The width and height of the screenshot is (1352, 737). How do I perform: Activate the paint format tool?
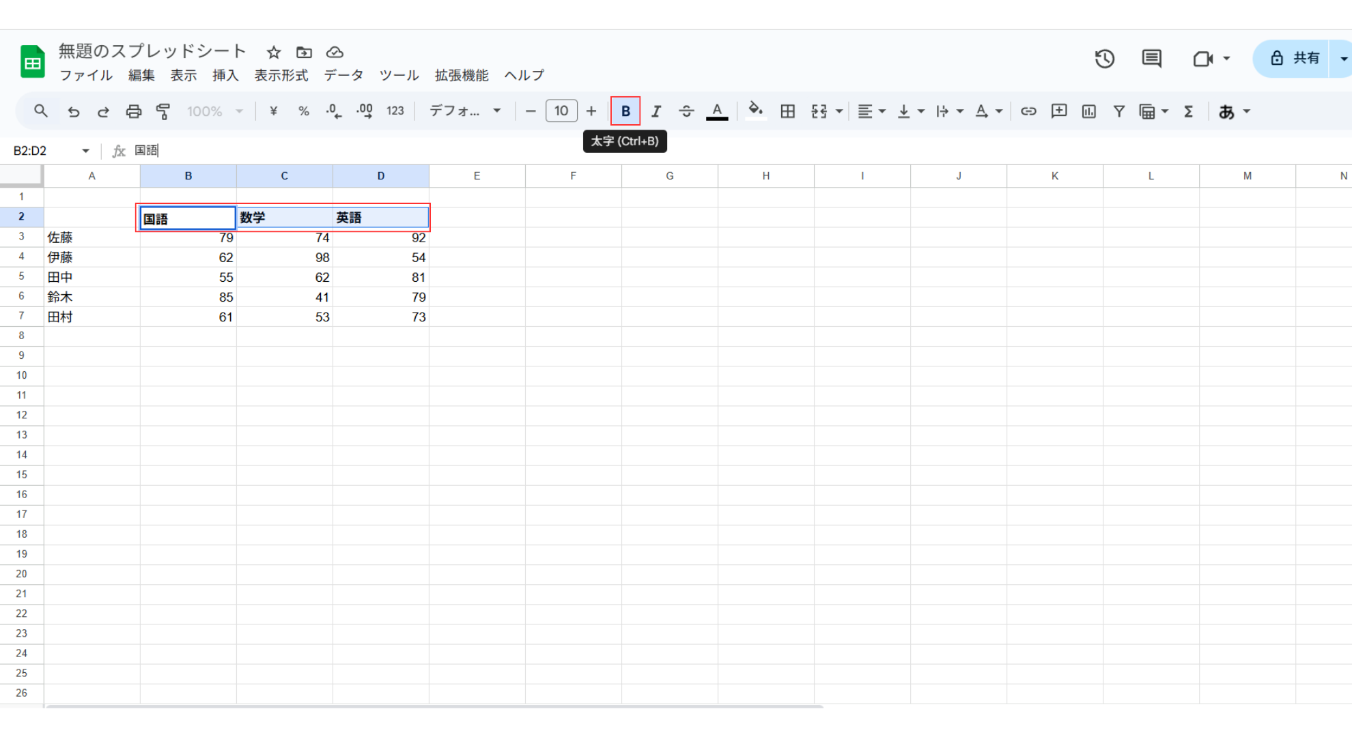pyautogui.click(x=163, y=111)
